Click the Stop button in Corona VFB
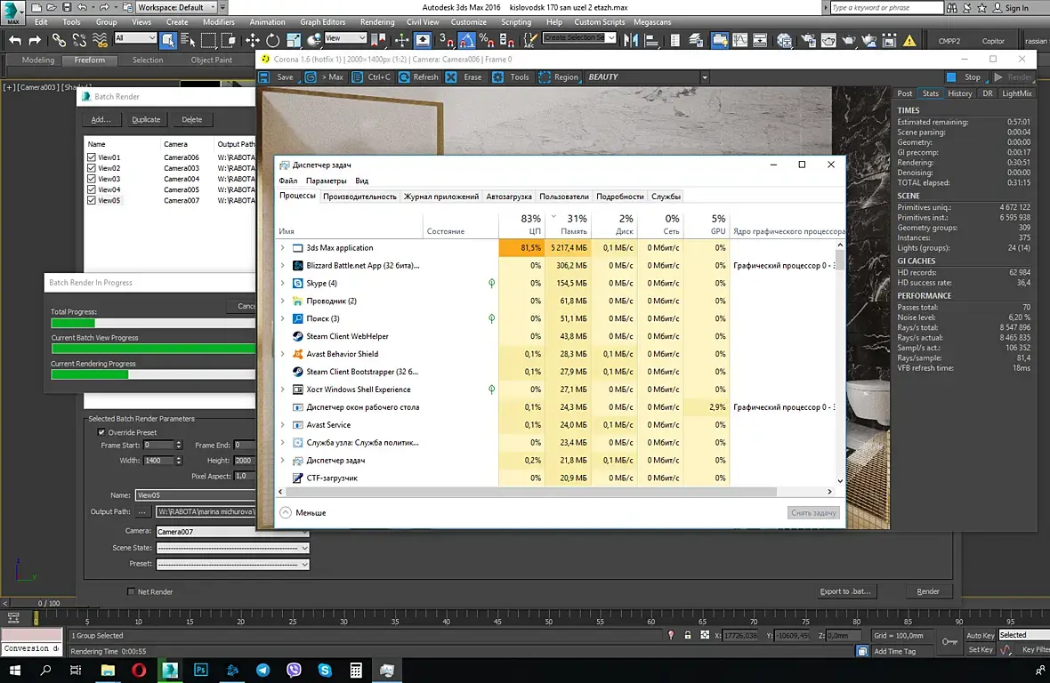Viewport: 1050px width, 683px height. coord(965,77)
